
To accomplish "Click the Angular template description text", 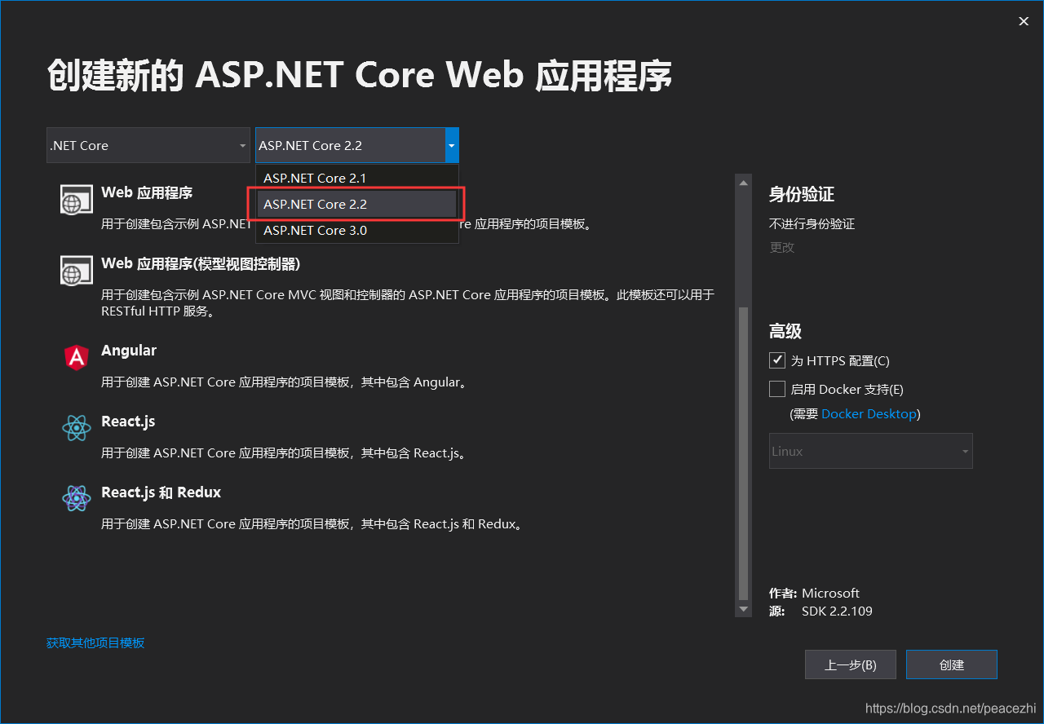I will click(285, 382).
